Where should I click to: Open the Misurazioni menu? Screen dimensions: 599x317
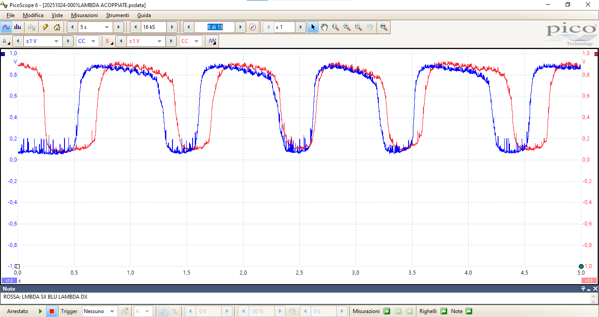tap(84, 15)
